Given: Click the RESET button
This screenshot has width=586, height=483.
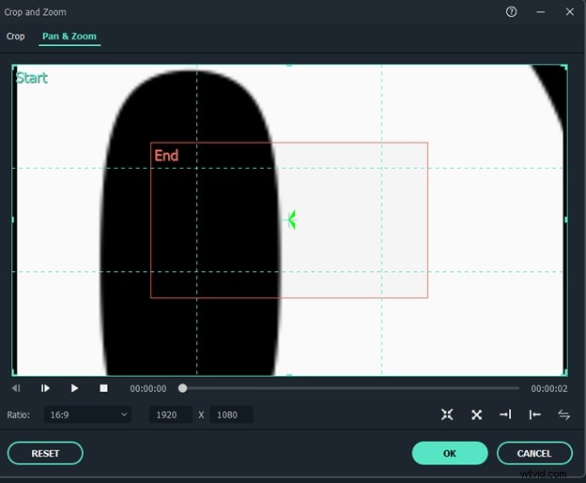Looking at the screenshot, I should tap(45, 454).
